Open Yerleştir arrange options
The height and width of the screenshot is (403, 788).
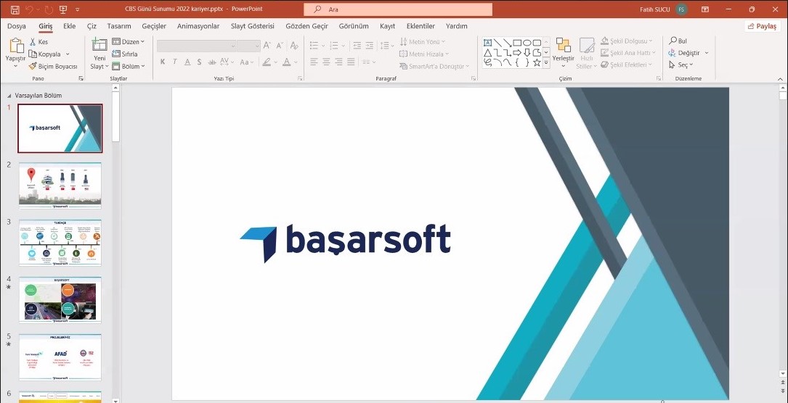[x=563, y=52]
